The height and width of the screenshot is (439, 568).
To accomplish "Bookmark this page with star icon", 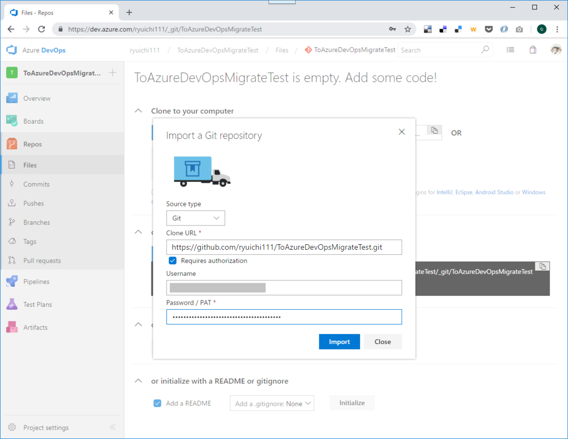I will (408, 29).
